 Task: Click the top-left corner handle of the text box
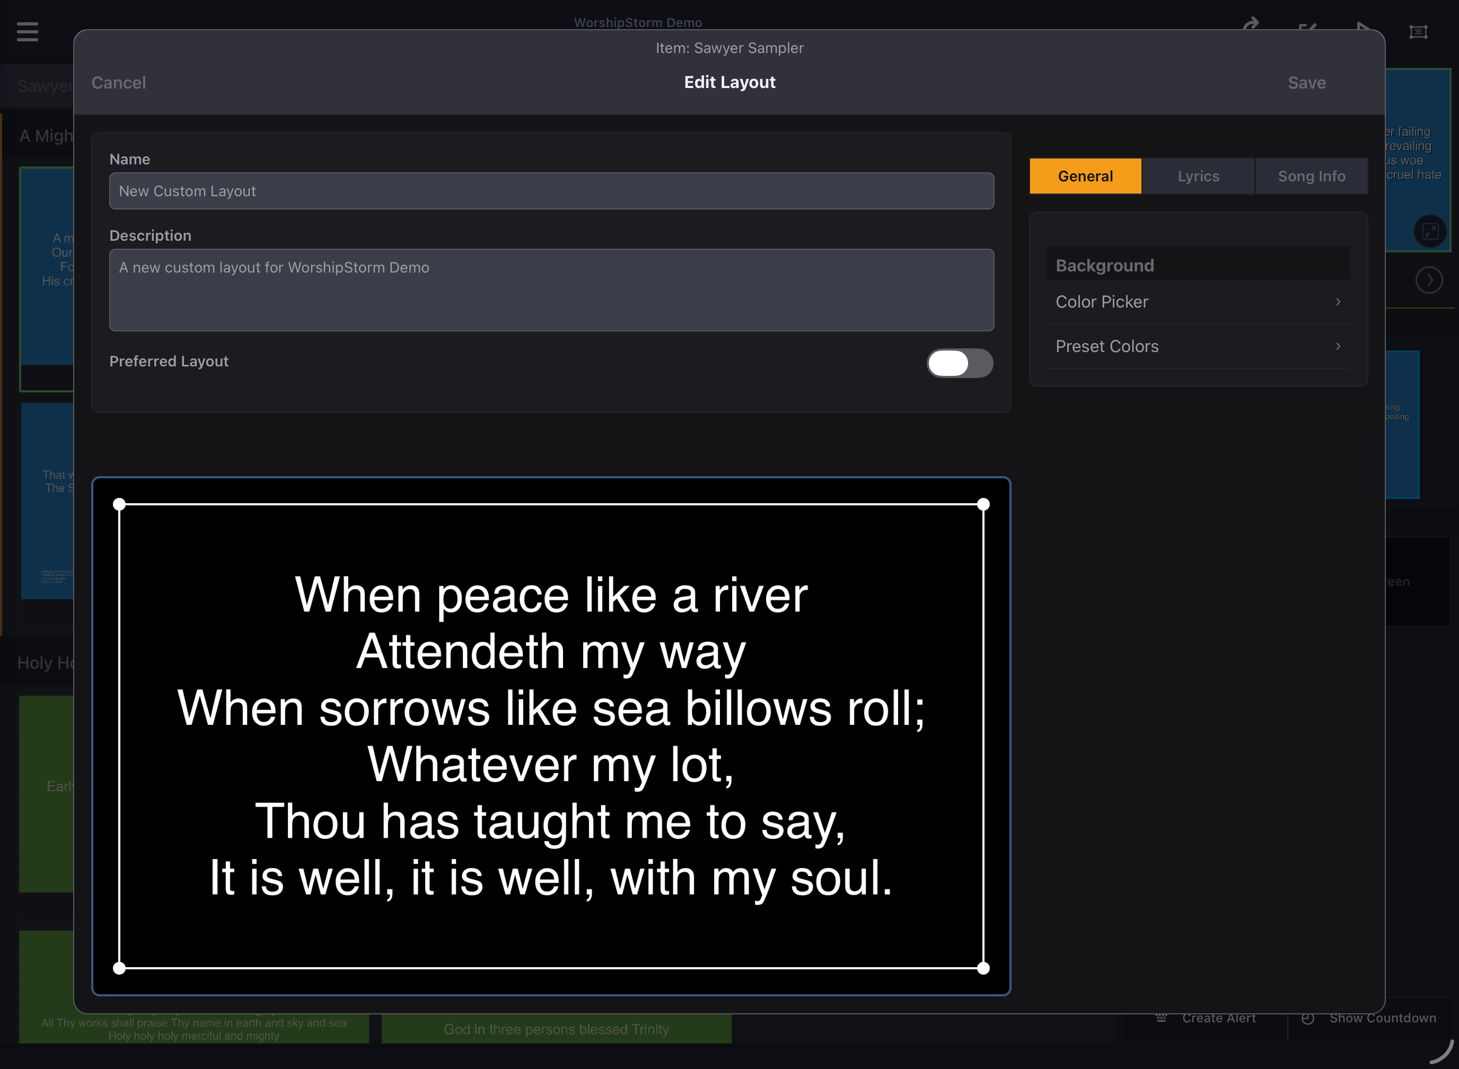click(x=119, y=504)
